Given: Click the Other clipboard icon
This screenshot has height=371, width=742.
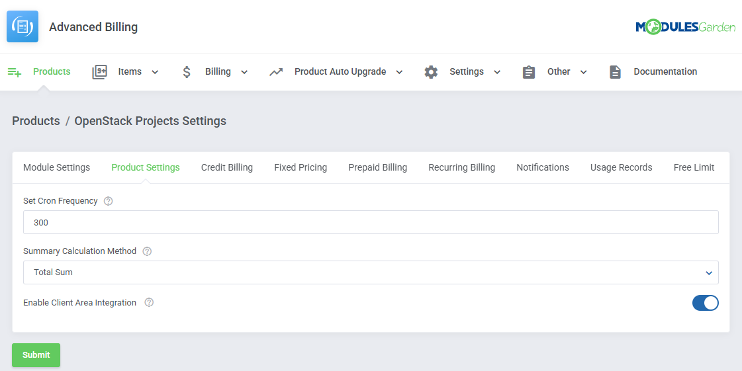Looking at the screenshot, I should (528, 72).
